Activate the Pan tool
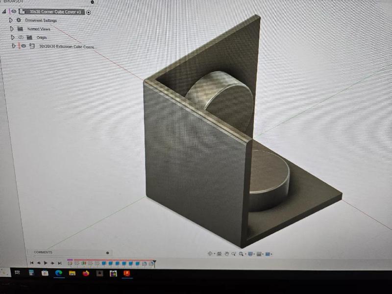Screen dimensions: 392x294 coord(226,253)
